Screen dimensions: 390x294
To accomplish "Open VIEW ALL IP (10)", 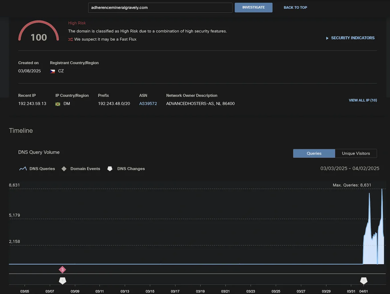I will tap(363, 100).
